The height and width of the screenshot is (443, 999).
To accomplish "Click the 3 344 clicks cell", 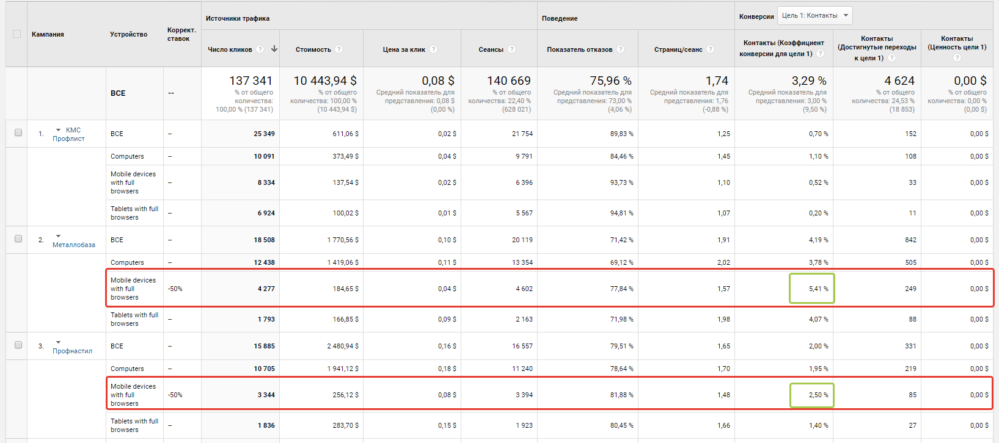I will [266, 395].
